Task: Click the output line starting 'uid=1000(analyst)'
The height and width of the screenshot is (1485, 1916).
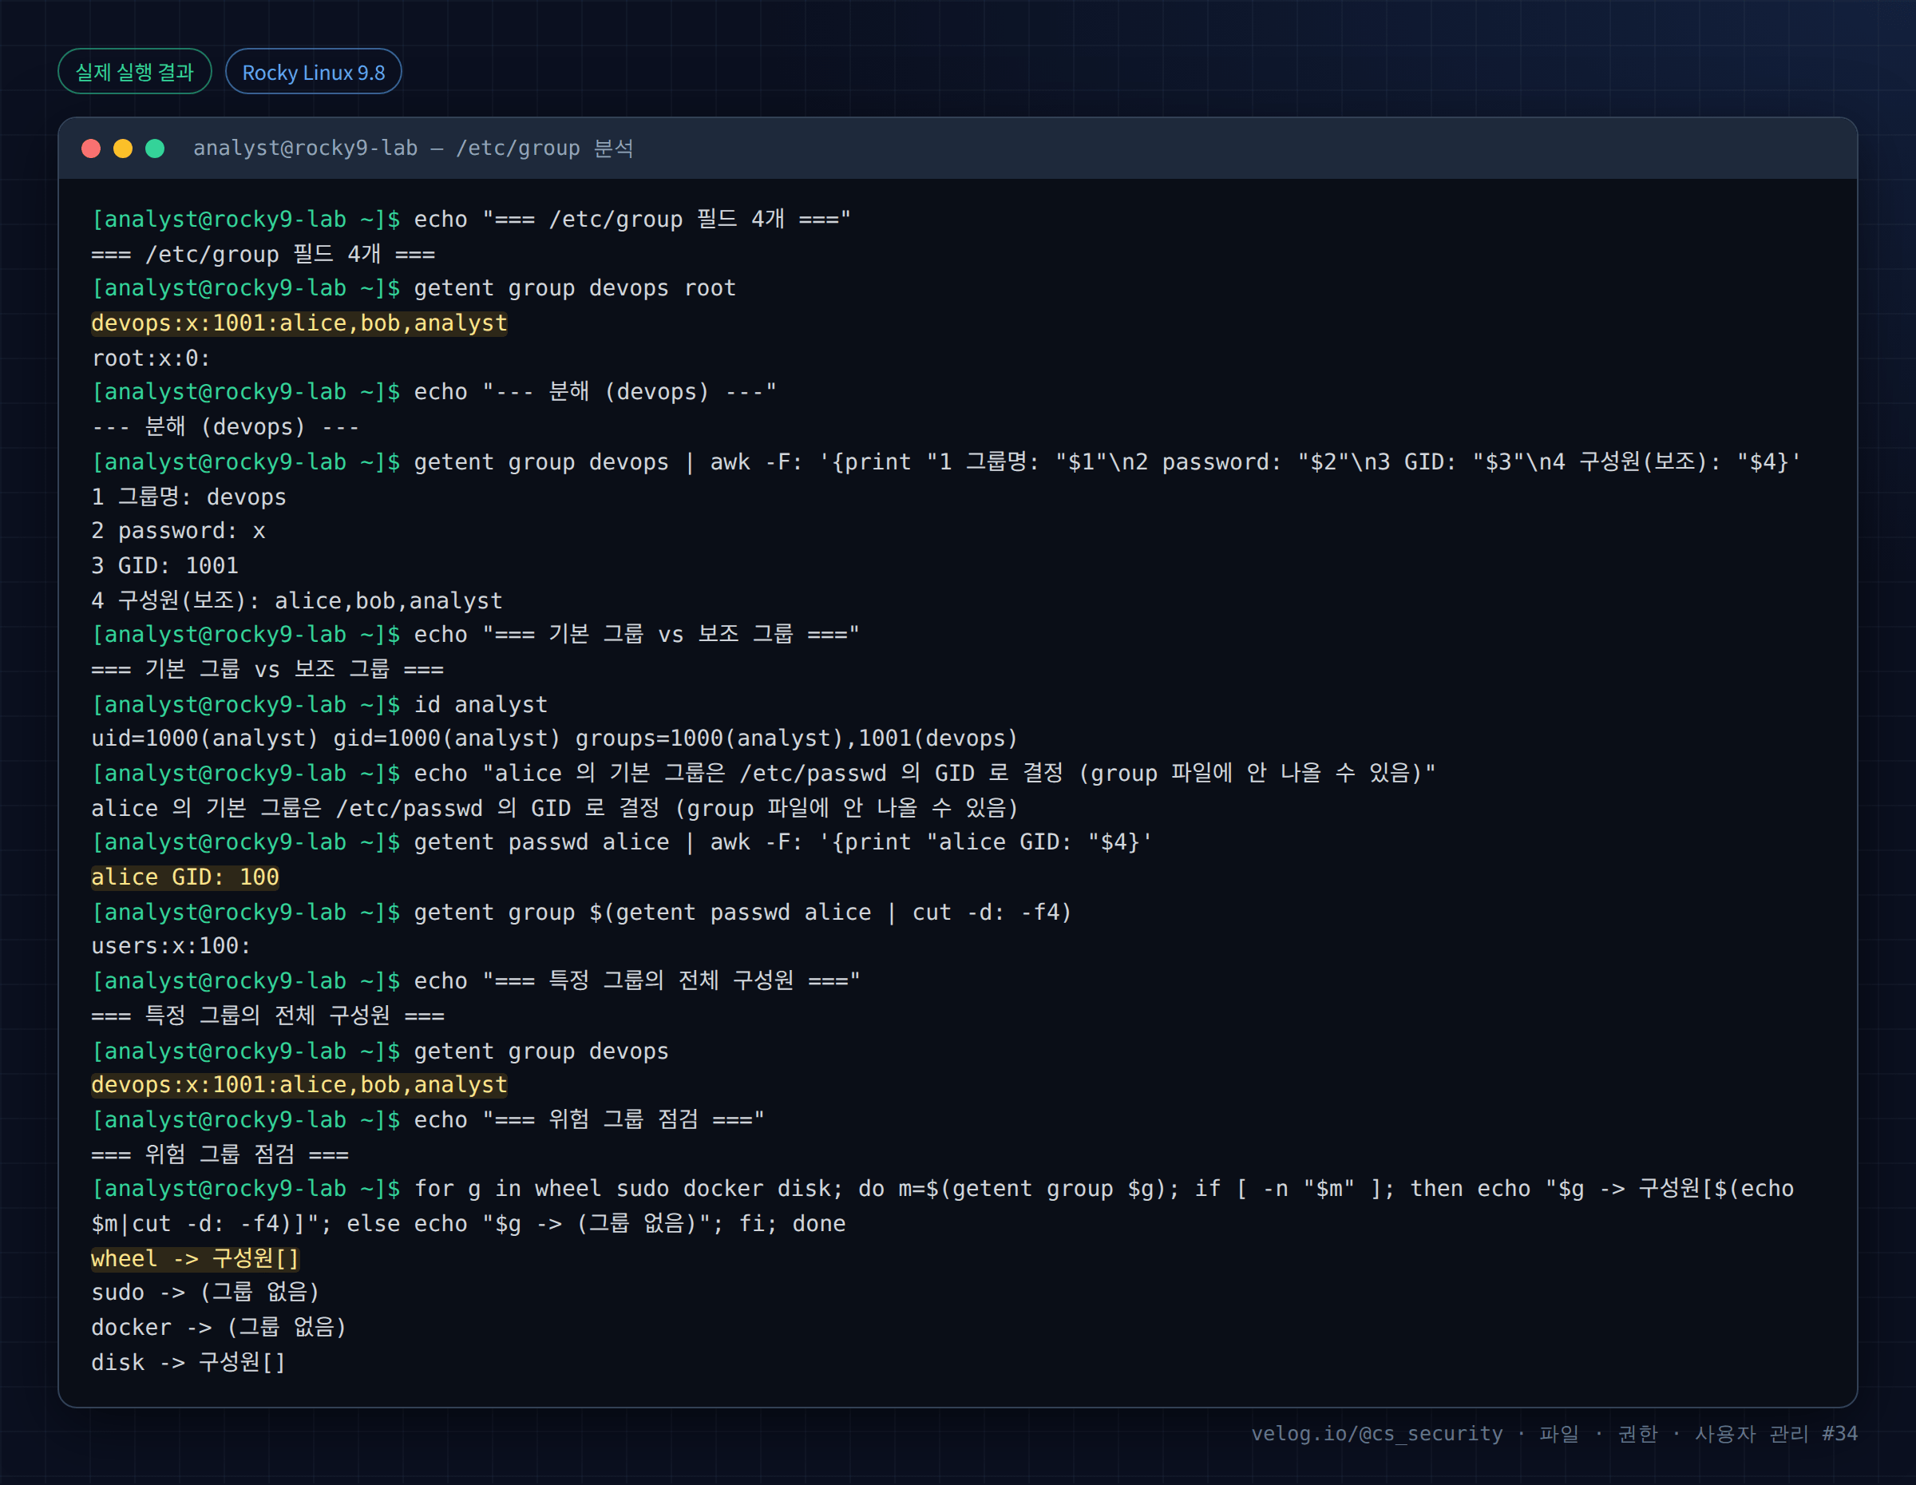Action: coord(555,739)
